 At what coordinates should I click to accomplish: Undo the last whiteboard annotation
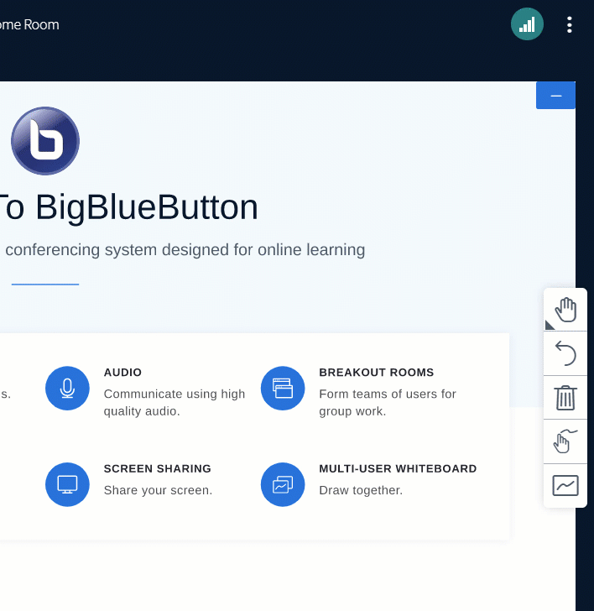(x=565, y=353)
